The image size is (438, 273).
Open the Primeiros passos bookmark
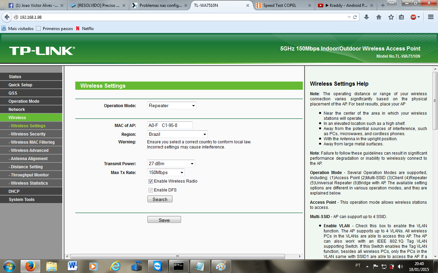(x=54, y=29)
